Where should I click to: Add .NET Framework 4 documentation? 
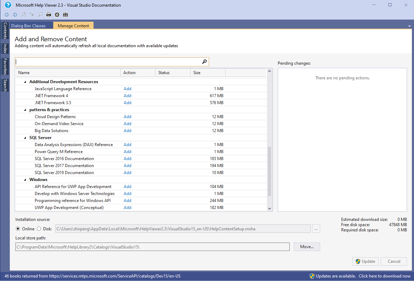tap(127, 96)
